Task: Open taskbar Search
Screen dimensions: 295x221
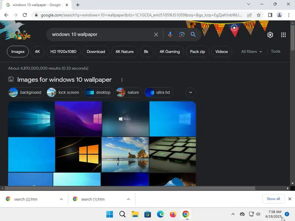Action: coord(122,214)
